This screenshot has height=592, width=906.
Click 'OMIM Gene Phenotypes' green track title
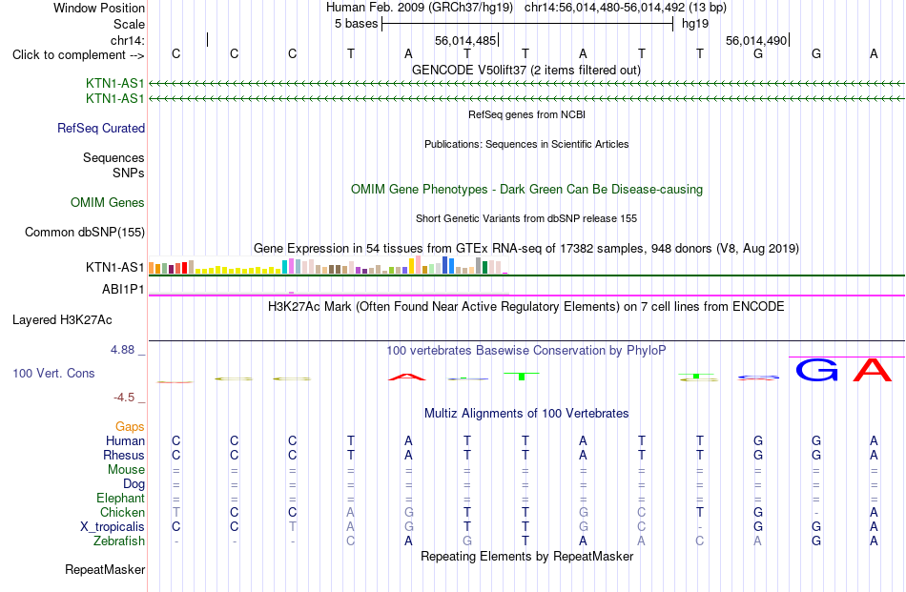click(527, 190)
